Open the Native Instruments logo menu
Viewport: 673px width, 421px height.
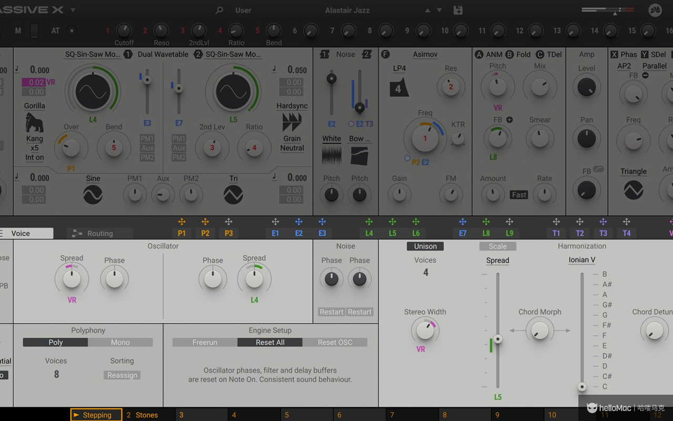coord(655,10)
